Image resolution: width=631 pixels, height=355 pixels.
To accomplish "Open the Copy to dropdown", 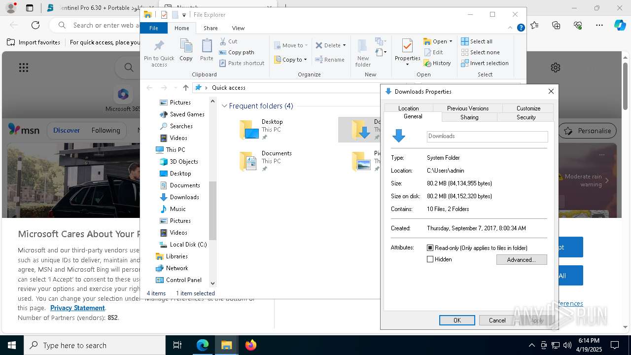I will click(x=291, y=60).
